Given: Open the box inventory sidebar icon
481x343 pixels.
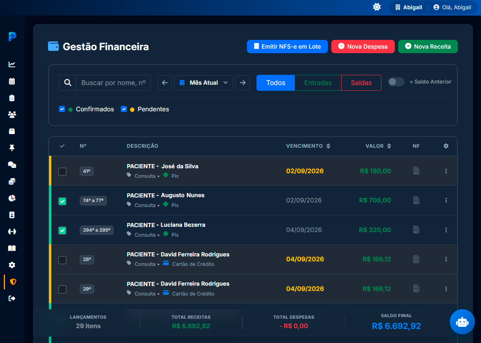Looking at the screenshot, I should coord(12,131).
